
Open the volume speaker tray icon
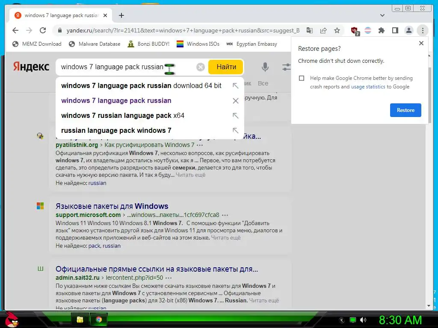tap(363, 320)
